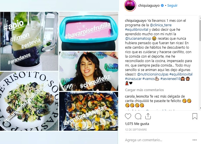The width and height of the screenshot is (201, 144).
Task: Open the @clinica_terre mention link
Action: [160, 25]
